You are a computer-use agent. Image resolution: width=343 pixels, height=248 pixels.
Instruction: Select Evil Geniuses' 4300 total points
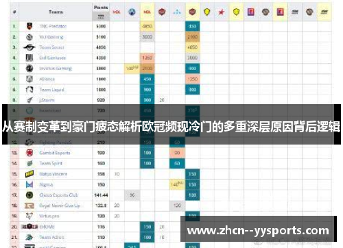[101, 58]
